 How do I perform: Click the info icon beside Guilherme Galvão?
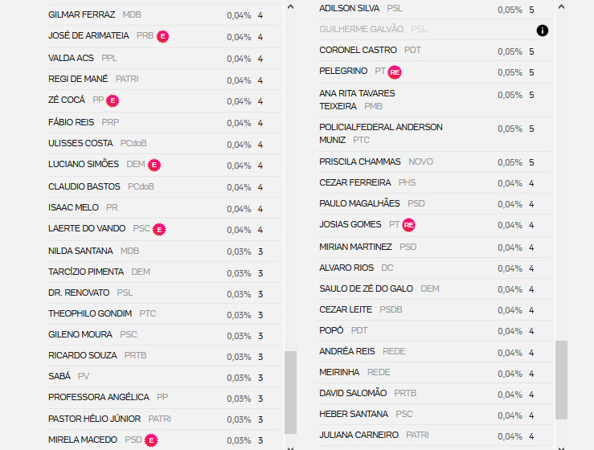pos(542,31)
